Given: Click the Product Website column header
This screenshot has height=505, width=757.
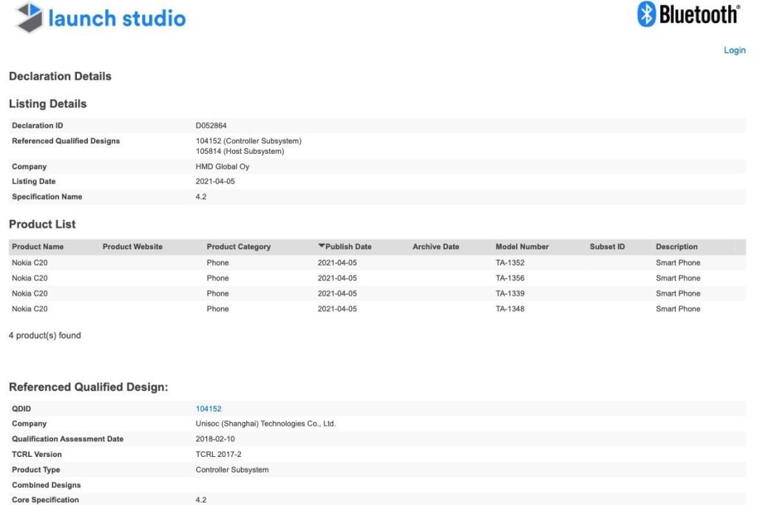Looking at the screenshot, I should pos(132,247).
